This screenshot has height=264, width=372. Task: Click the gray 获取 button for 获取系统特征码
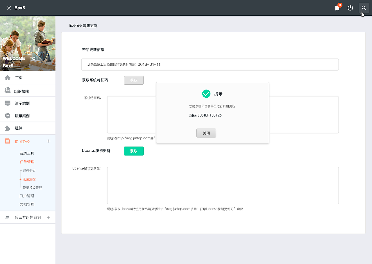tap(134, 80)
